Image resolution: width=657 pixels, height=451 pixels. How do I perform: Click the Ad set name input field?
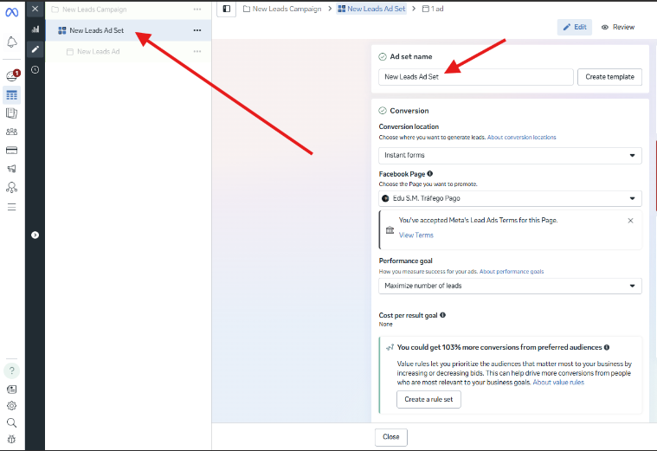(x=476, y=77)
